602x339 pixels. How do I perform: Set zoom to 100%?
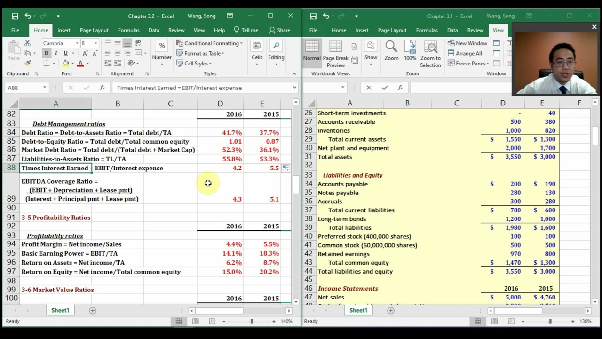410,51
